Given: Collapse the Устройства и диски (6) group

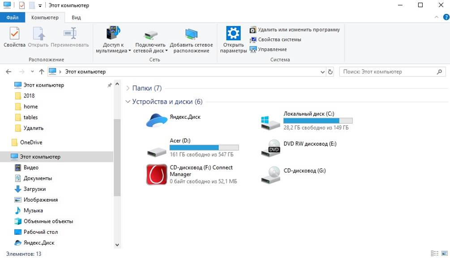Looking at the screenshot, I should (128, 102).
